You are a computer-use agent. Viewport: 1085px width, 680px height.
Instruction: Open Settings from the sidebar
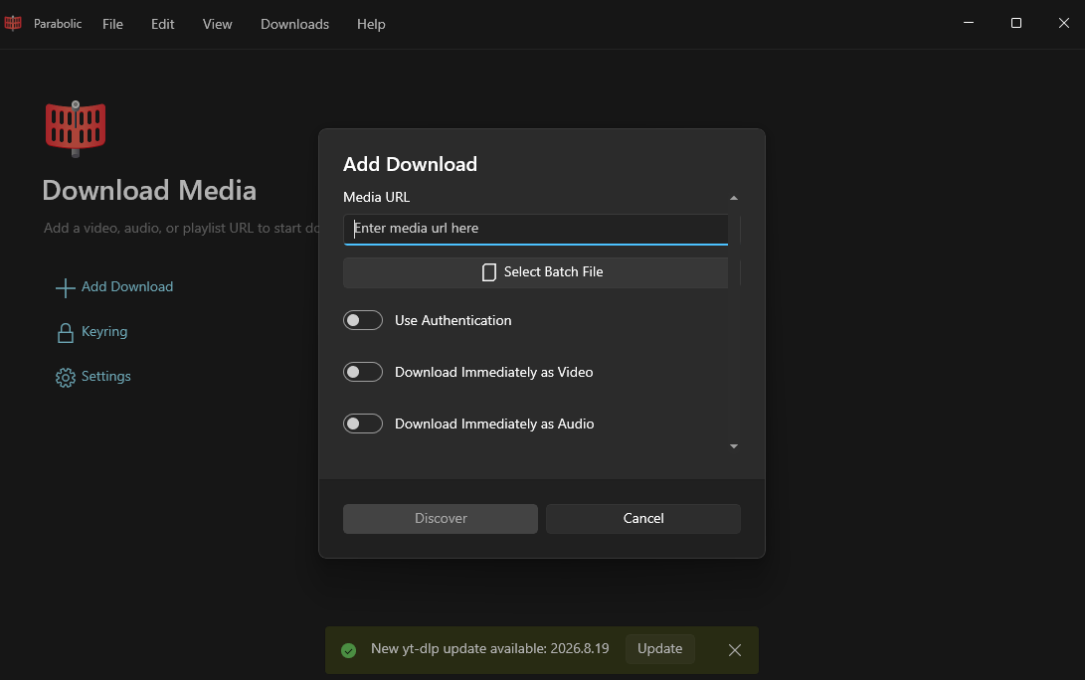tap(93, 377)
